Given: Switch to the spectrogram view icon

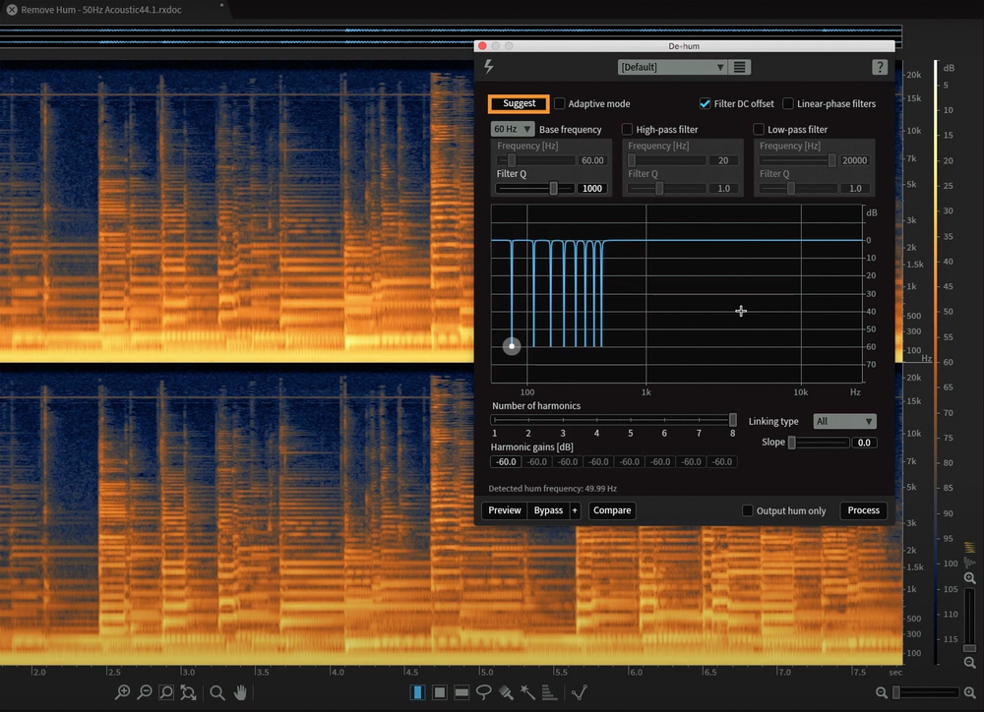Looking at the screenshot, I should click(969, 547).
